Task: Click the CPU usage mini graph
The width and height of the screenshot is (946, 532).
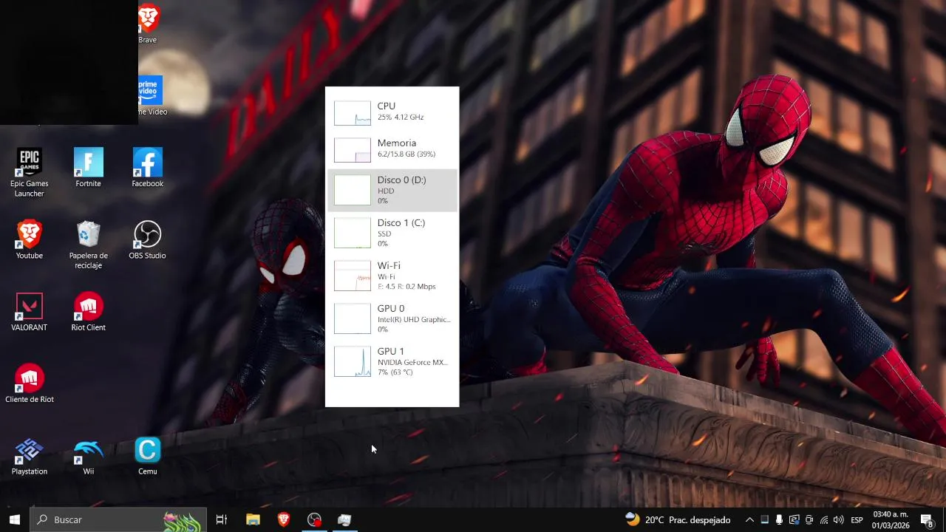Action: tap(353, 113)
